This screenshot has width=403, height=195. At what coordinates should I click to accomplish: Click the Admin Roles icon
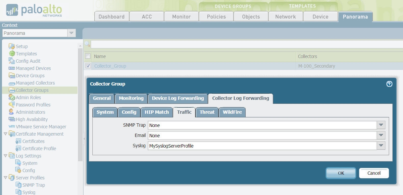12,97
